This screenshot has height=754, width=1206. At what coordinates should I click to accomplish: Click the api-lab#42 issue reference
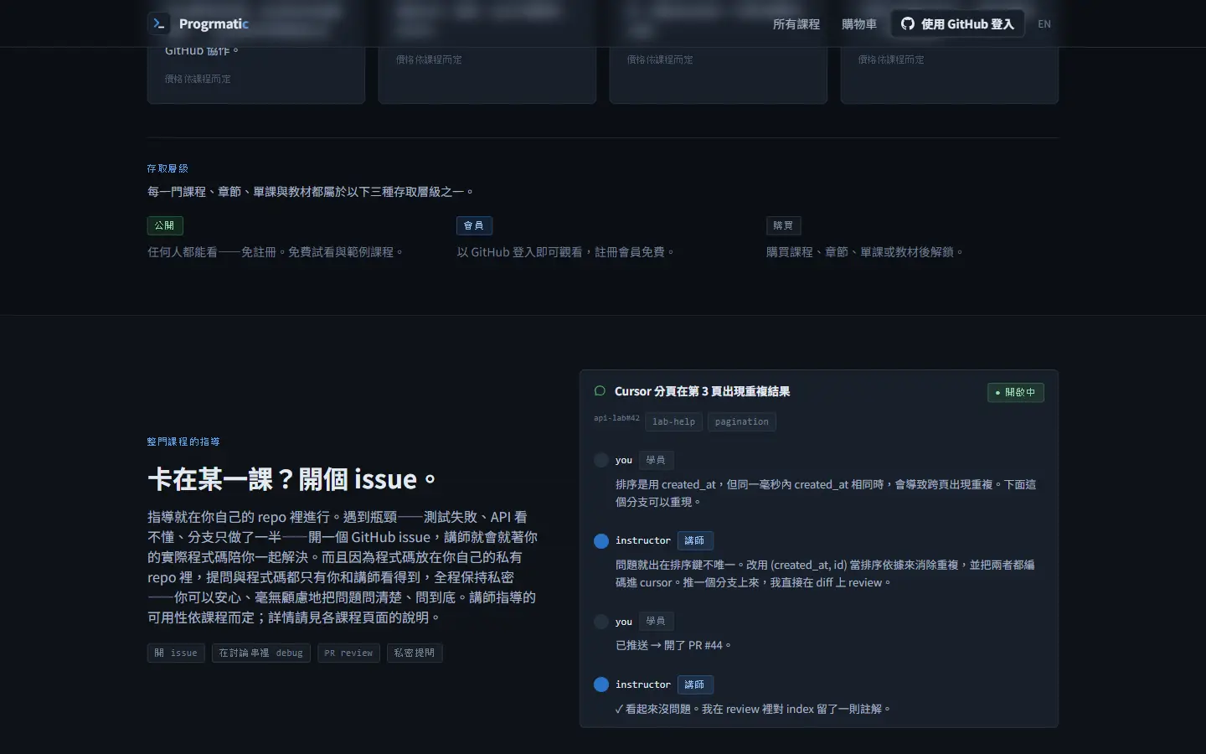pyautogui.click(x=616, y=418)
